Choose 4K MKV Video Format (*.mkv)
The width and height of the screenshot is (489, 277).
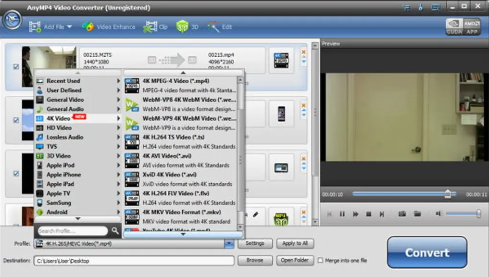point(181,216)
